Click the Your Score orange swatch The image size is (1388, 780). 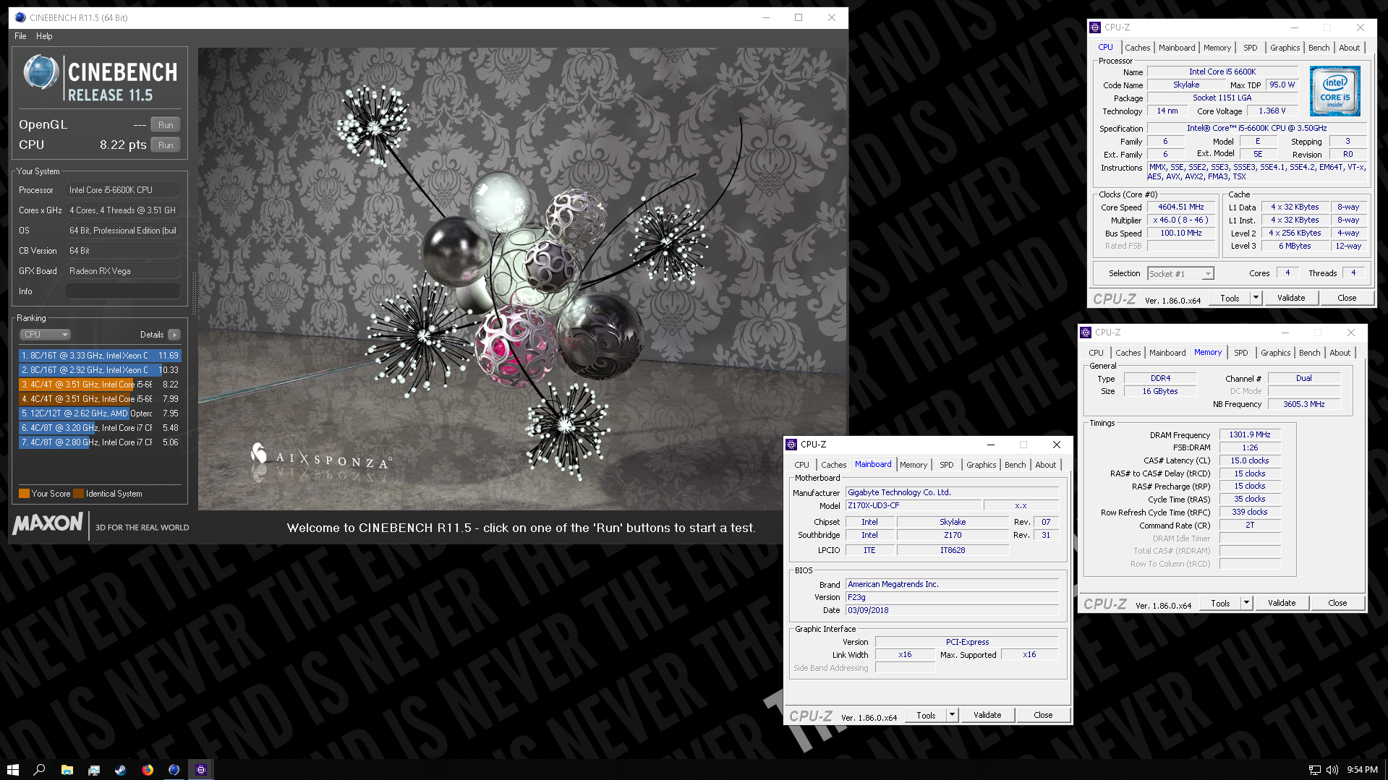24,494
